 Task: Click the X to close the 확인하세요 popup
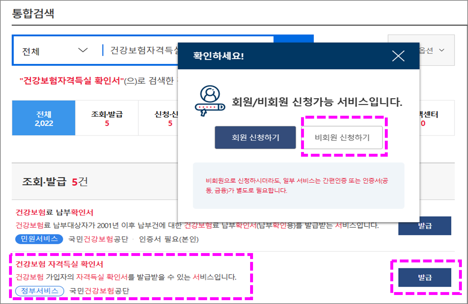(x=398, y=56)
